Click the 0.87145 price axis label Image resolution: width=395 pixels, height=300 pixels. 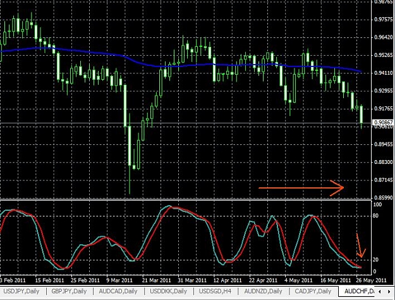pyautogui.click(x=383, y=180)
